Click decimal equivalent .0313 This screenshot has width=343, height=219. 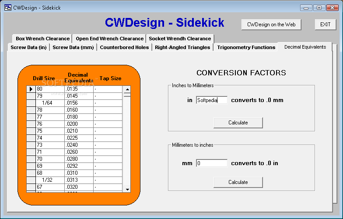tap(79, 180)
